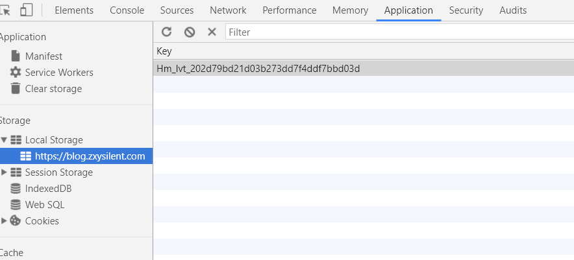Open the Security tab
574x260 pixels.
[466, 10]
